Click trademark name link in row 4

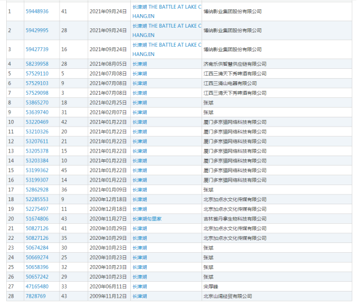pyautogui.click(x=140, y=64)
